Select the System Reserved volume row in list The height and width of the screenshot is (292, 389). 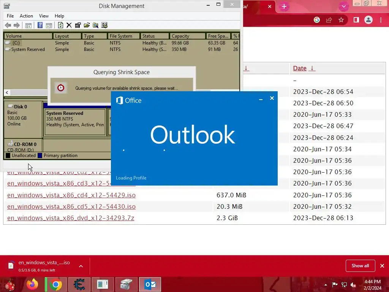pos(122,49)
